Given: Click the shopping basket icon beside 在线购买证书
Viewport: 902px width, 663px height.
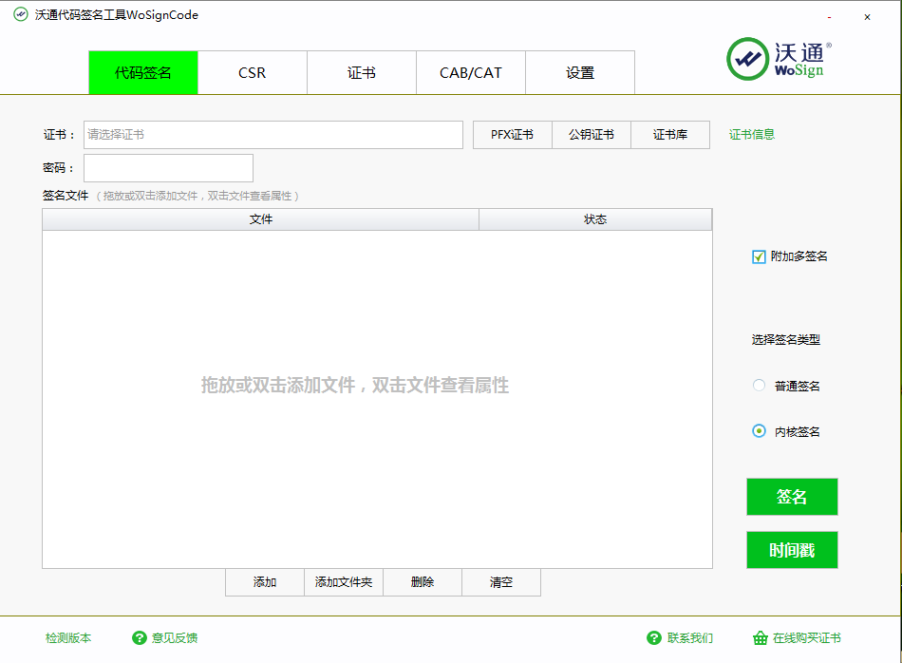Looking at the screenshot, I should click(760, 637).
